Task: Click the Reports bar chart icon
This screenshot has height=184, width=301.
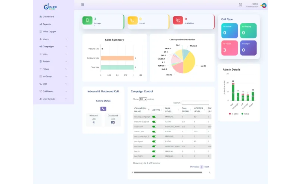Action: click(41, 24)
